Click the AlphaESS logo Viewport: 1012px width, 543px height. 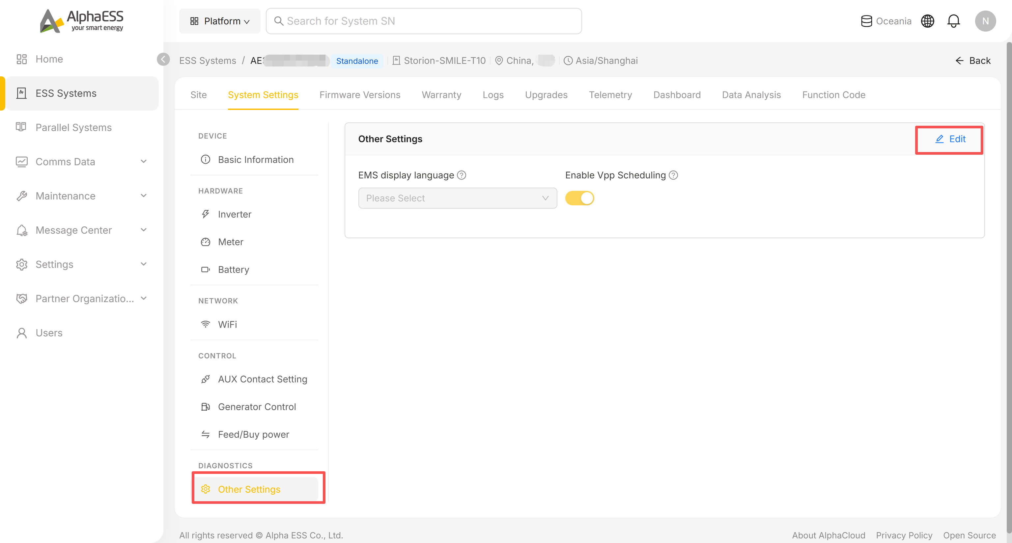(81, 21)
